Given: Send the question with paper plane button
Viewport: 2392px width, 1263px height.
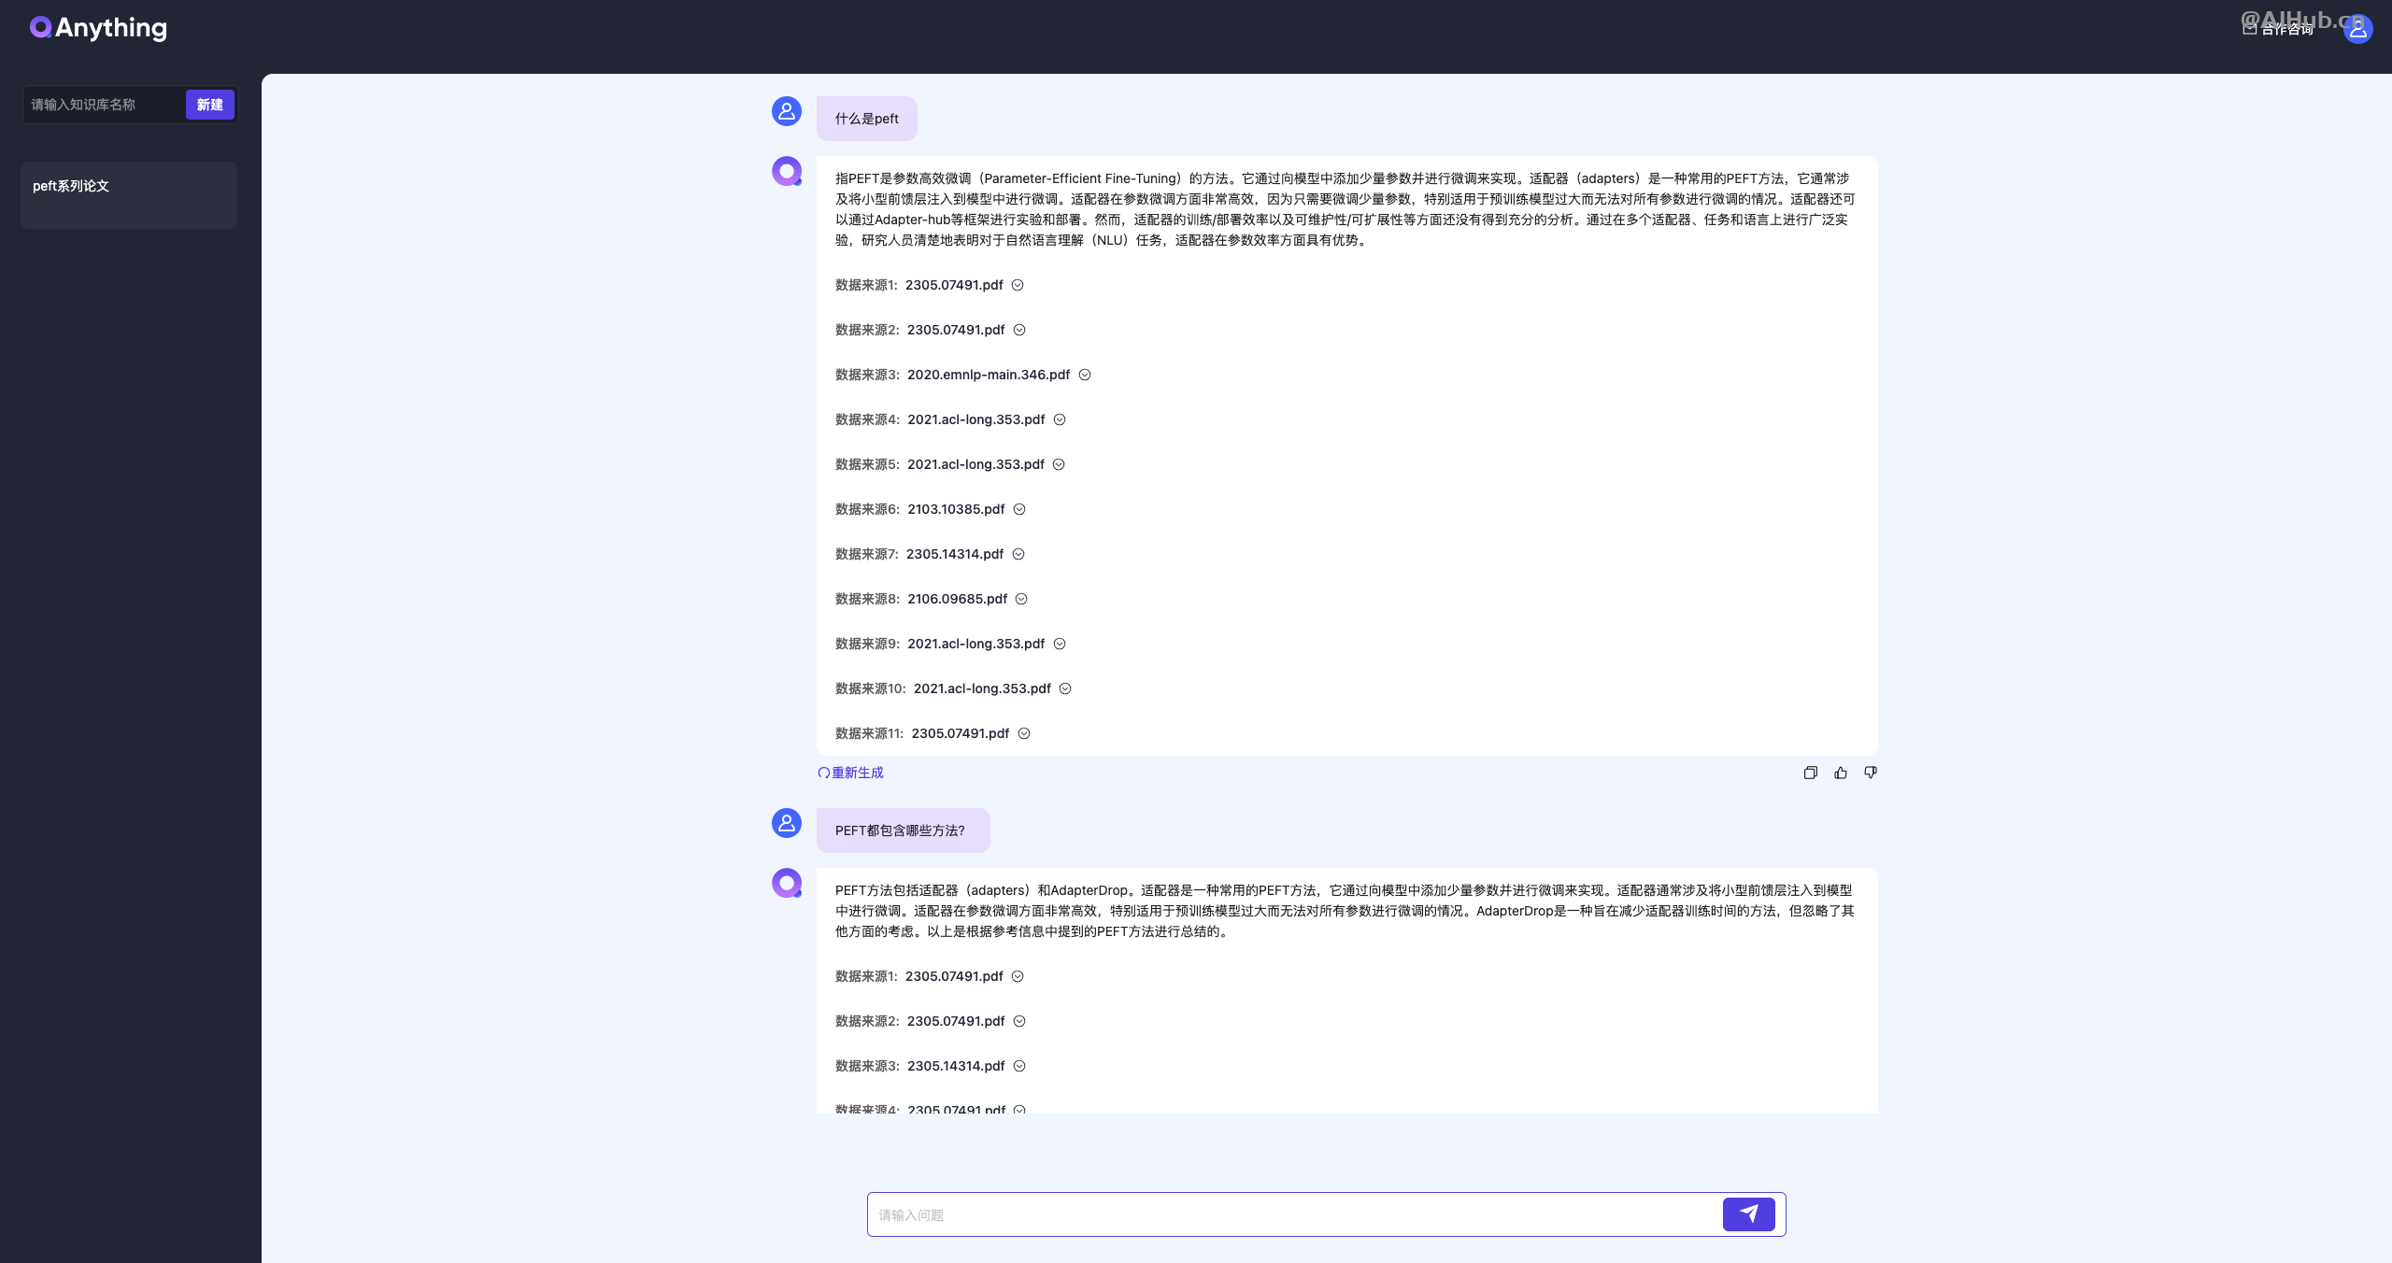Looking at the screenshot, I should (1748, 1214).
